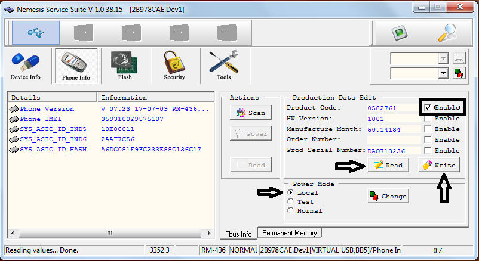This screenshot has height=261, width=479.
Task: Click the chip icon next to Phone IMEI
Action: [x=14, y=119]
